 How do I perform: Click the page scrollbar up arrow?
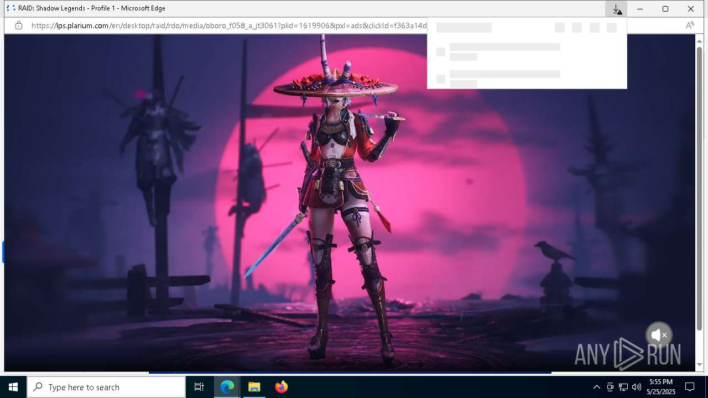(700, 41)
